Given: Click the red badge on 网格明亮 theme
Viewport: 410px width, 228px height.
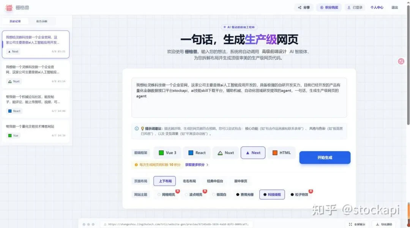Looking at the screenshot, I should 178,191.
